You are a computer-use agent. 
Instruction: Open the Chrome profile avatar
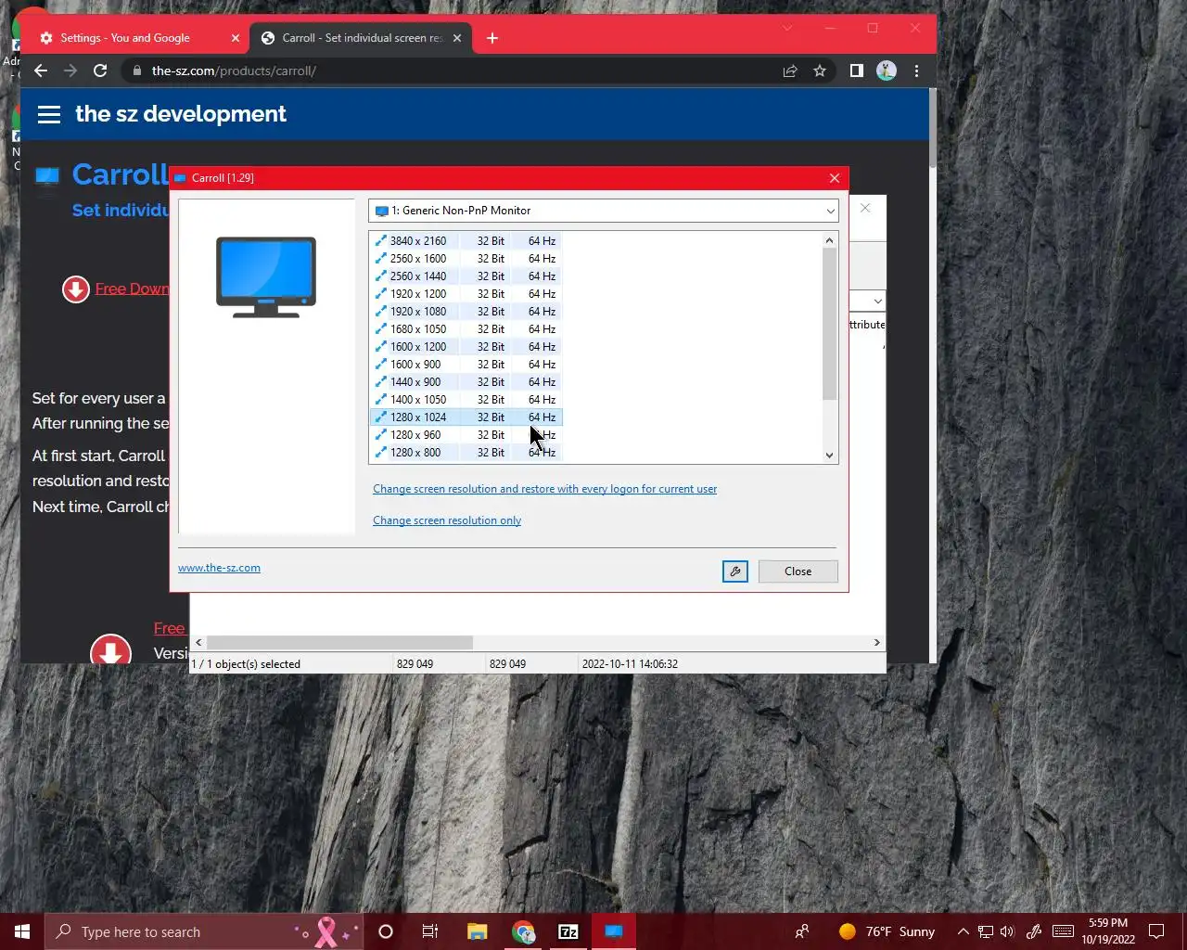[x=887, y=71]
